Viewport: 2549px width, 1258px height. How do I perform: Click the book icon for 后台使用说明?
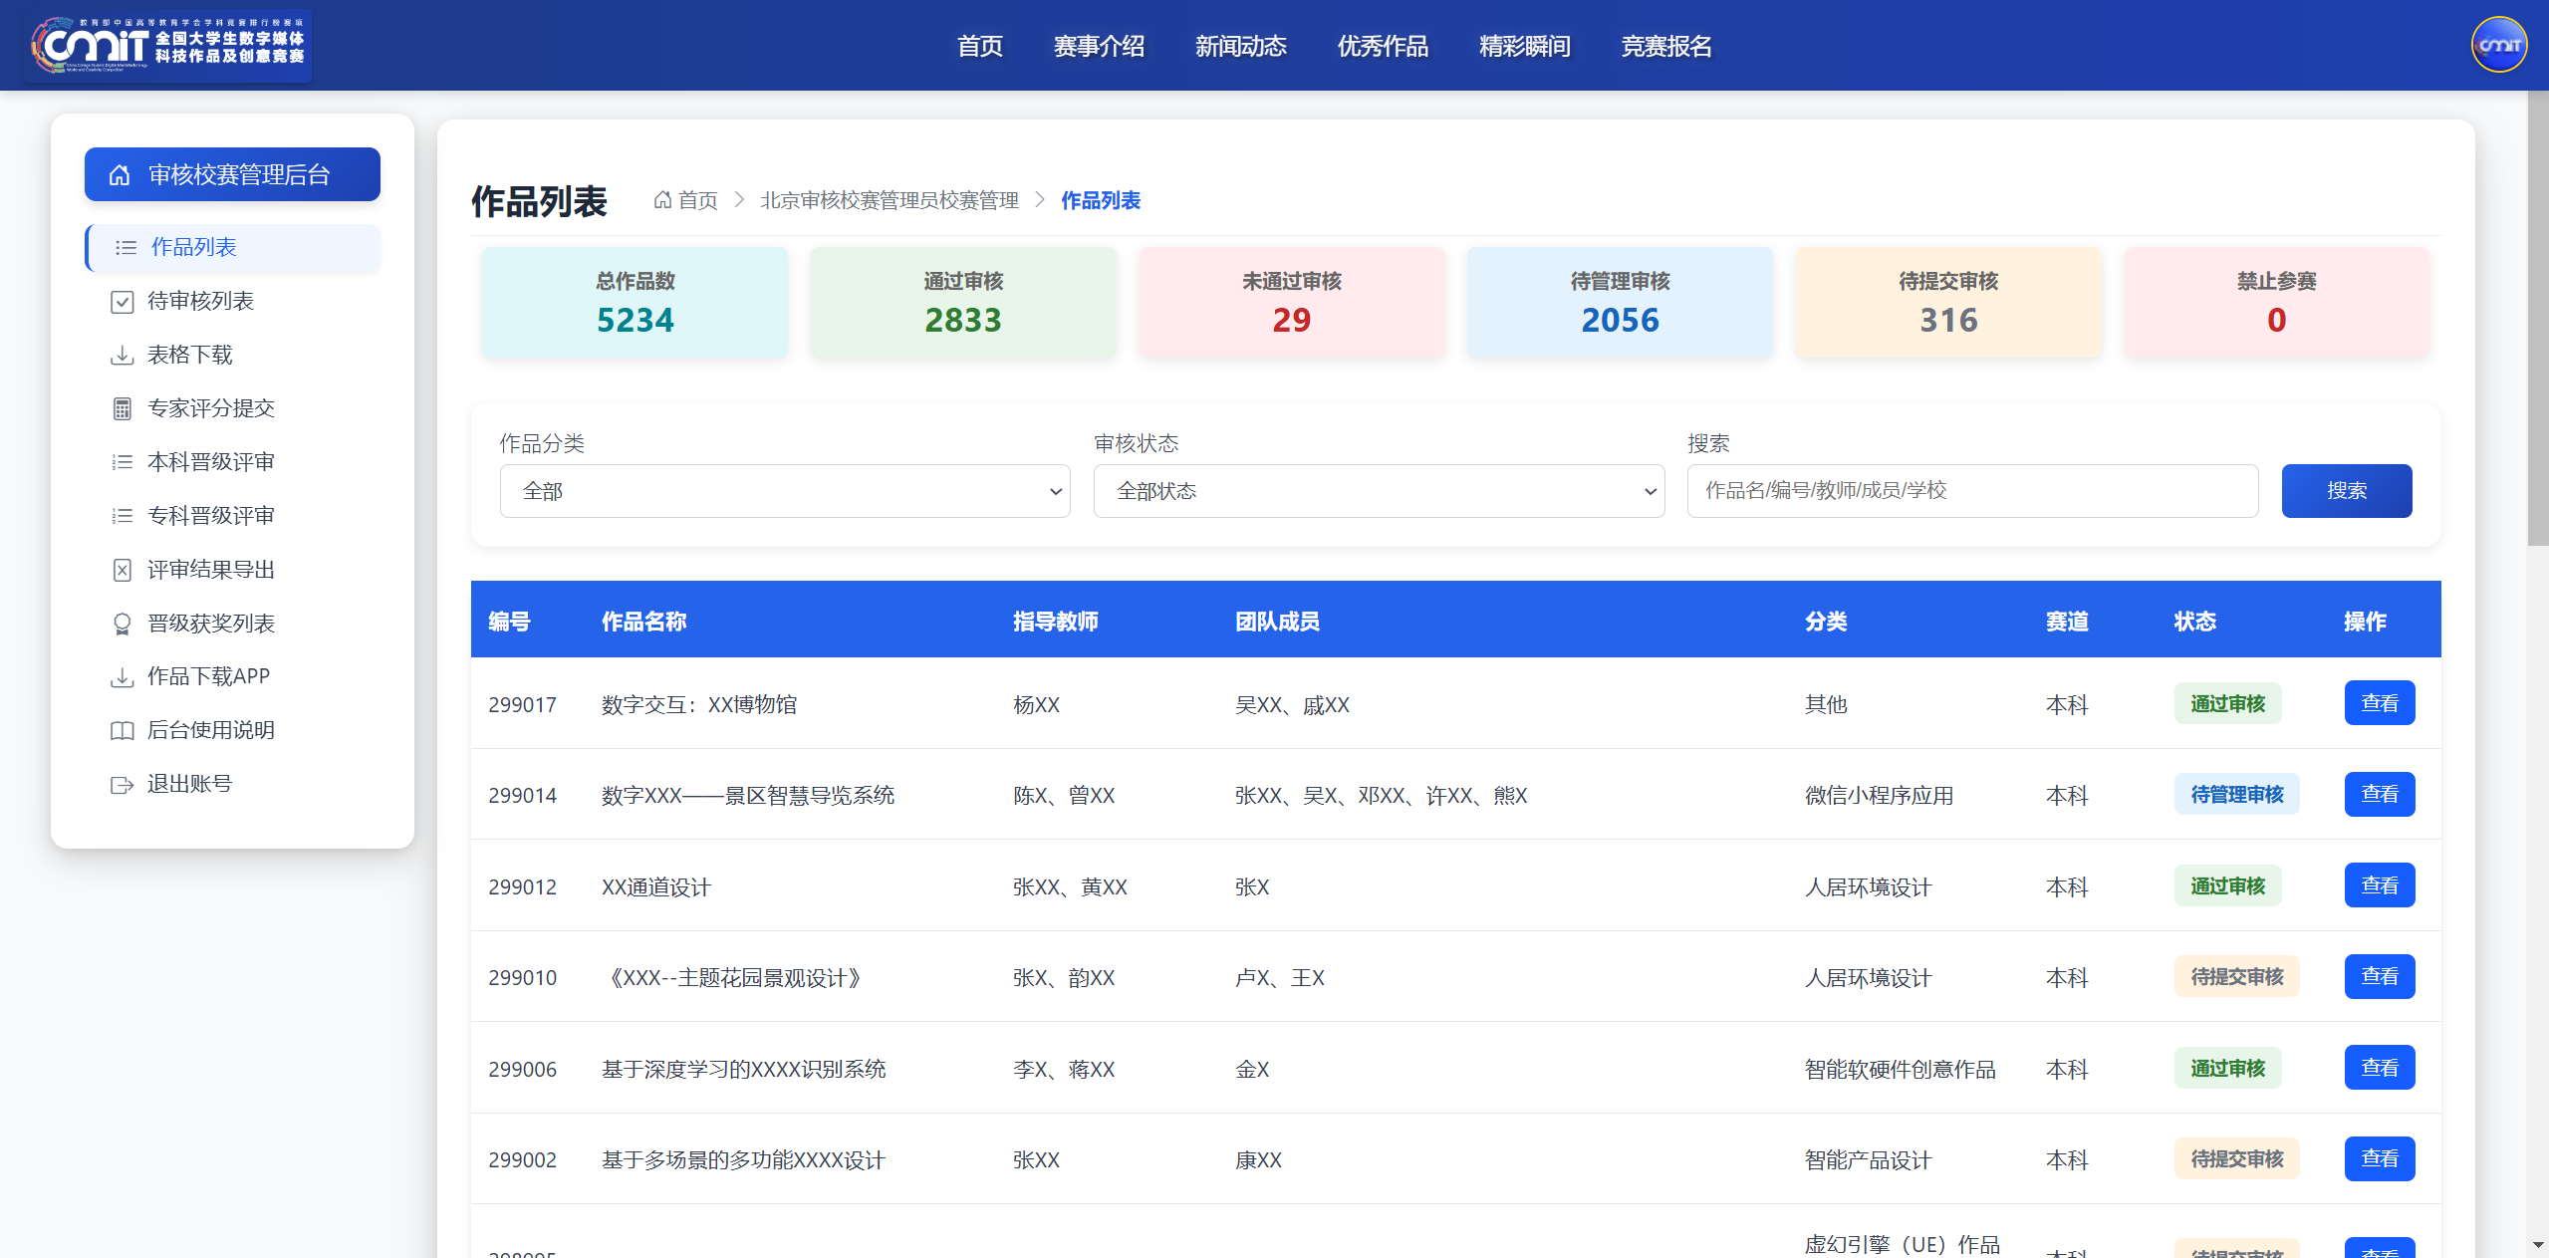[x=122, y=731]
